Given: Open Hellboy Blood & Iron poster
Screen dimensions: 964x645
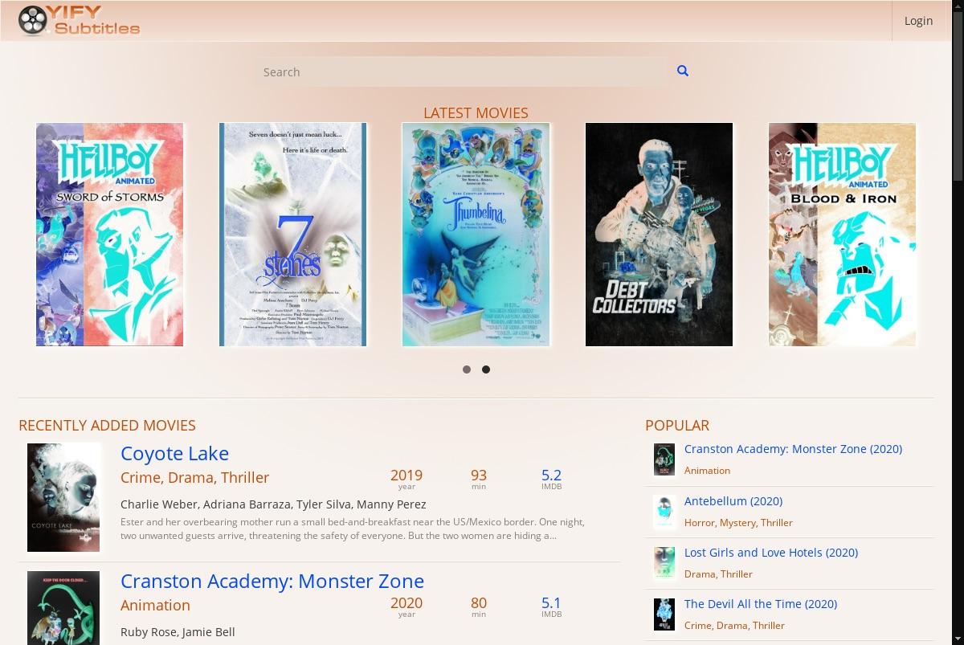Looking at the screenshot, I should click(x=843, y=235).
